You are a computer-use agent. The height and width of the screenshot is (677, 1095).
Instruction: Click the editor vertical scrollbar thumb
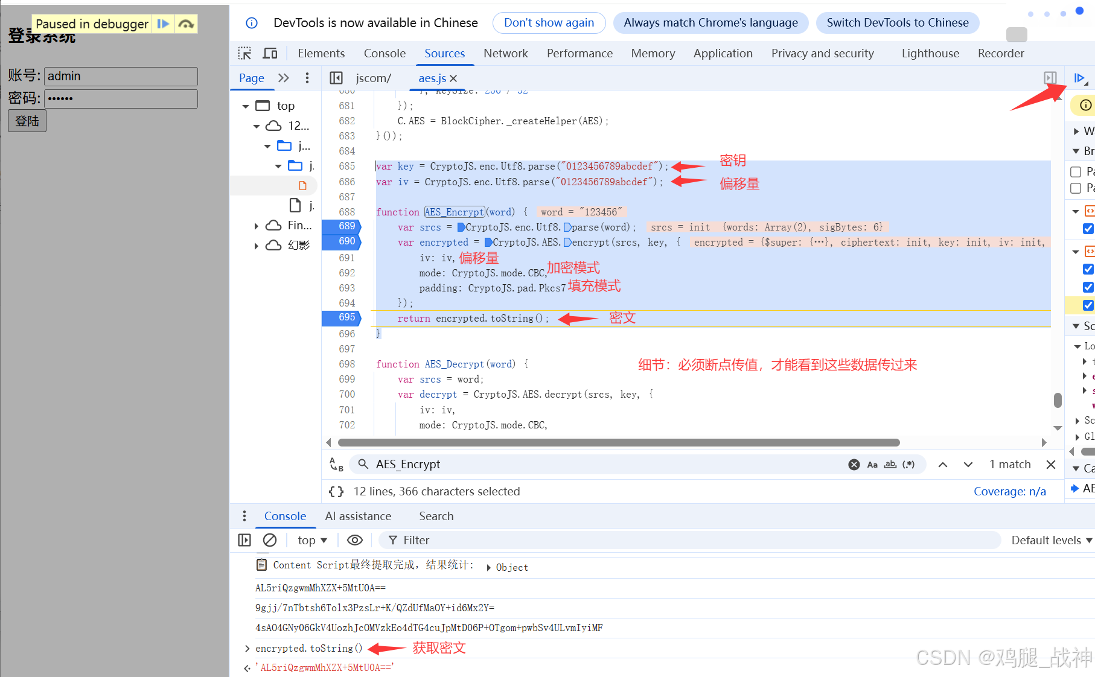(1058, 400)
